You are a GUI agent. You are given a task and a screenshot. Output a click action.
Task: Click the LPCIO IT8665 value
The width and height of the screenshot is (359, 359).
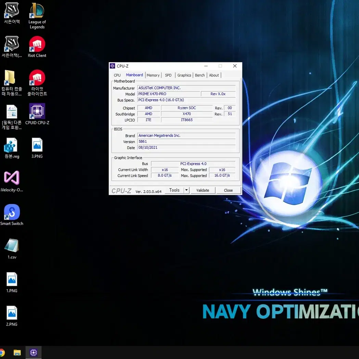click(187, 120)
